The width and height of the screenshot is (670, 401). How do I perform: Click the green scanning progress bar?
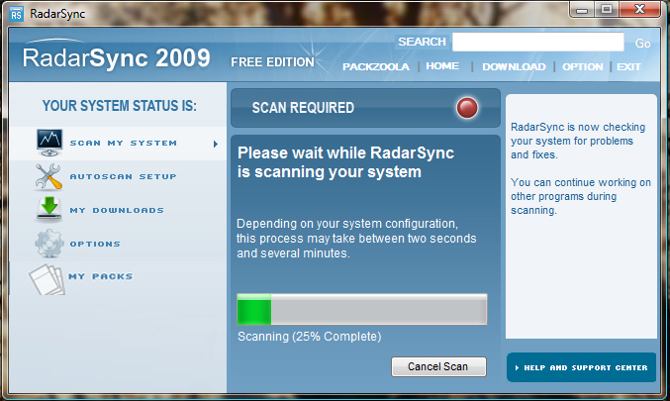(x=362, y=309)
